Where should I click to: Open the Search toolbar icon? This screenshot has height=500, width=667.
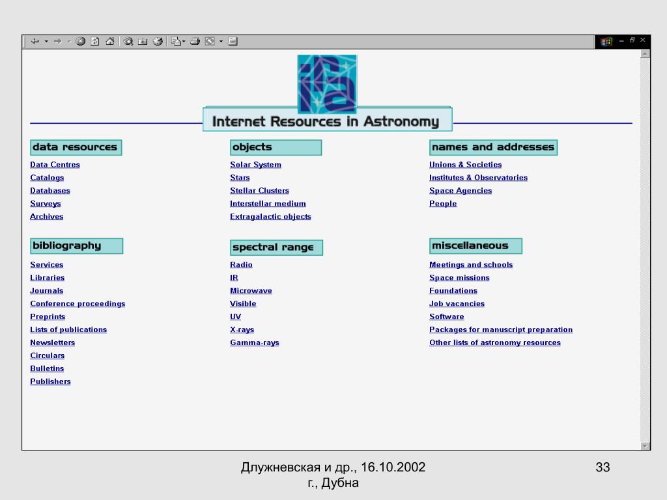pyautogui.click(x=128, y=41)
